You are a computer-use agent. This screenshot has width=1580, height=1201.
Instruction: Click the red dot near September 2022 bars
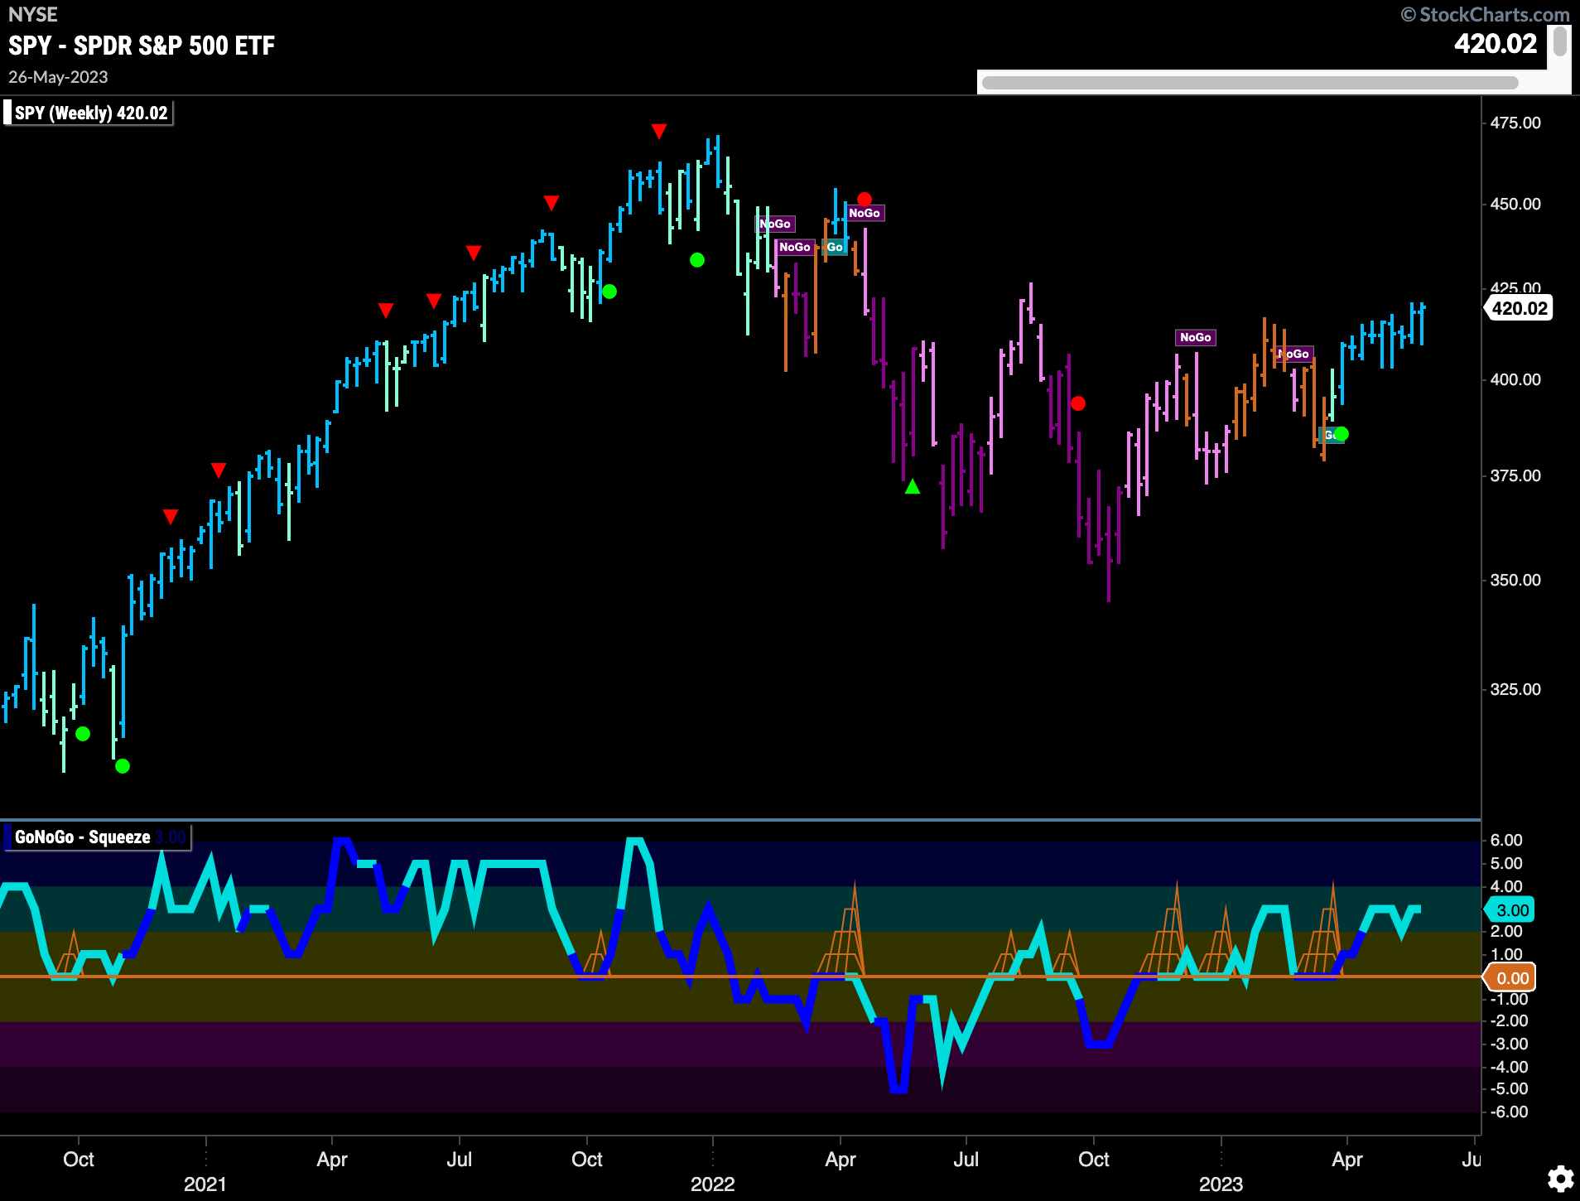[x=1078, y=403]
